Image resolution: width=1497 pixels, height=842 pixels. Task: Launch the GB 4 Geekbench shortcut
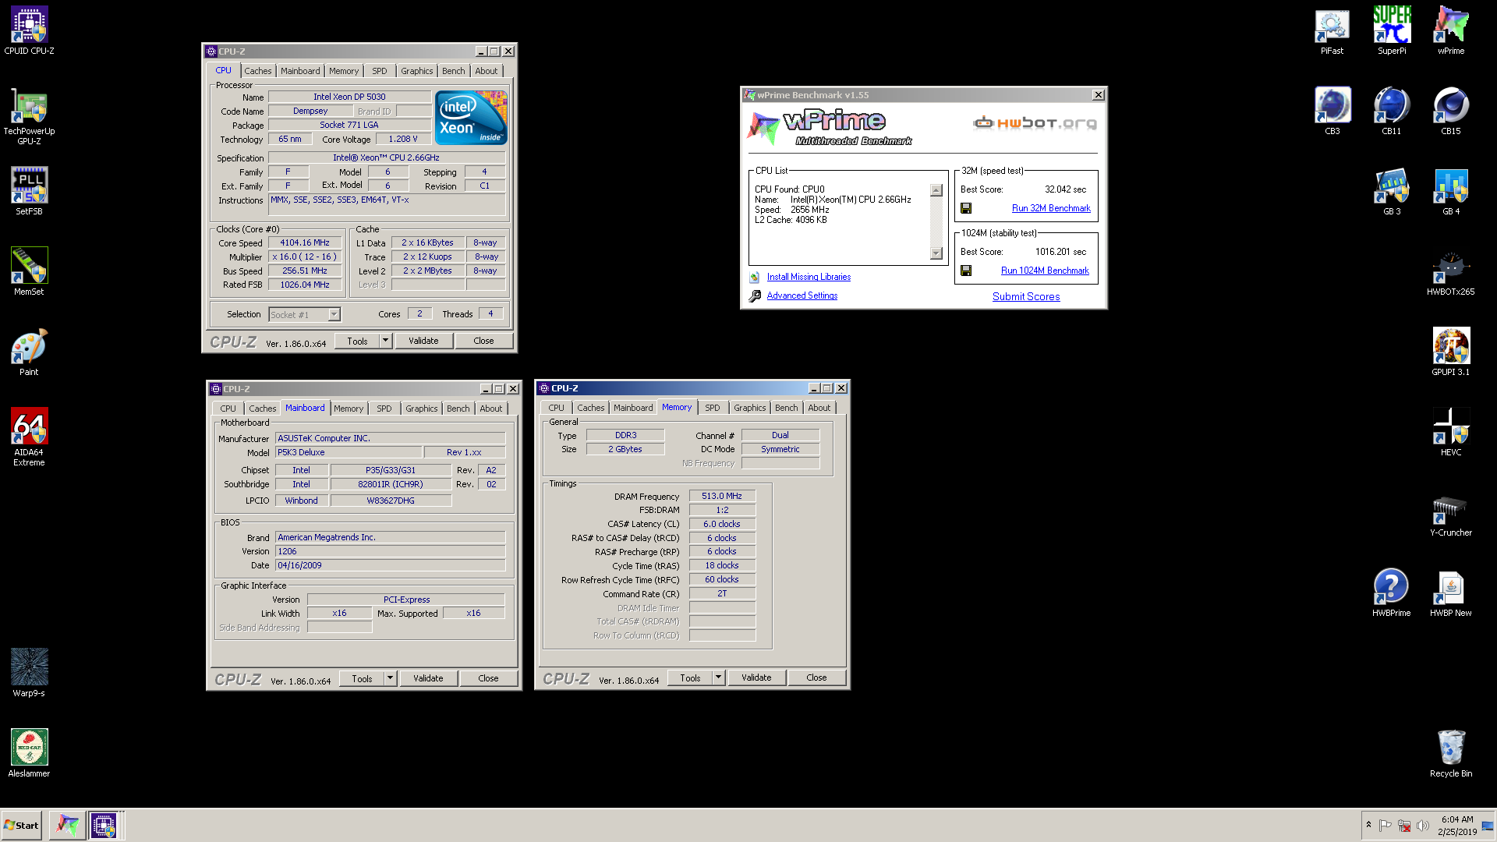[1451, 191]
